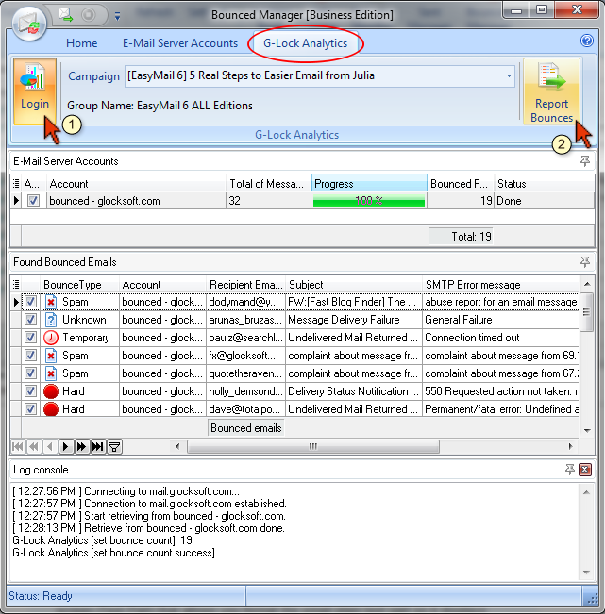This screenshot has height=614, width=605.
Task: Open column chooser in accounts grid
Action: click(16, 183)
